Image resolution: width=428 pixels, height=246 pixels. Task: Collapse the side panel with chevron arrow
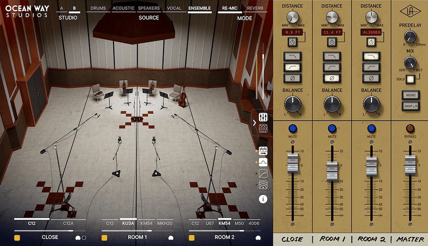click(255, 123)
